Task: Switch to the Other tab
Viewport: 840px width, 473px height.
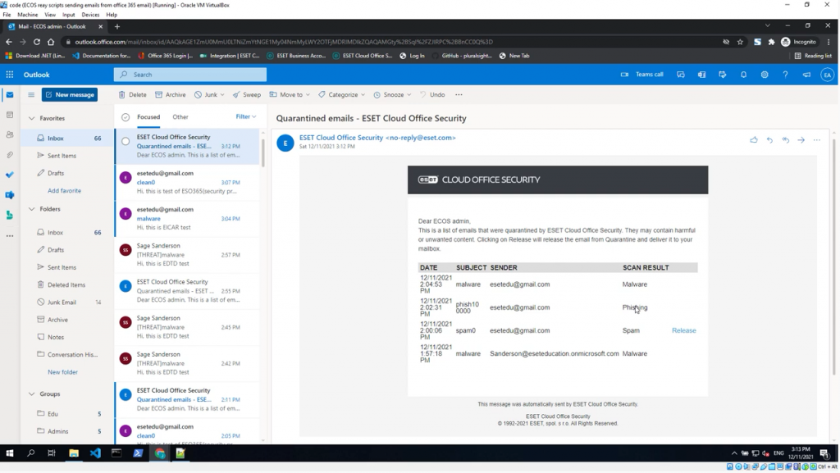Action: click(x=180, y=116)
